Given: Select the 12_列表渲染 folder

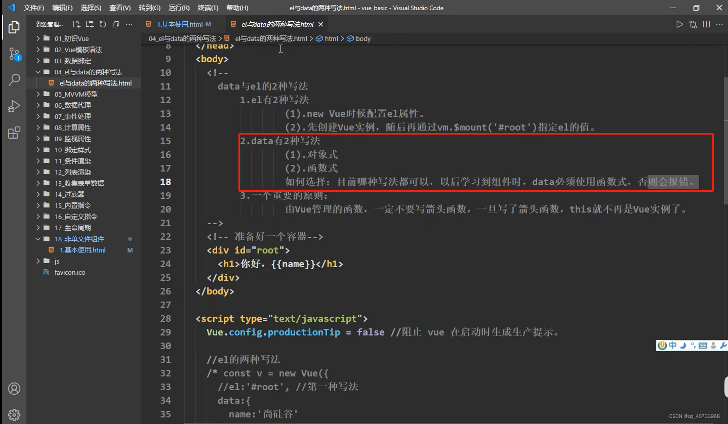Looking at the screenshot, I should point(83,172).
